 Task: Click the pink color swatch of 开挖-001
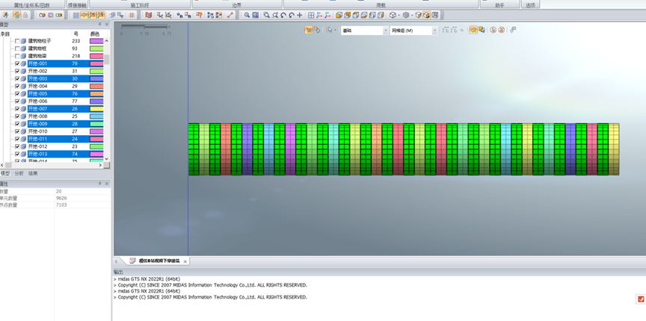click(96, 63)
